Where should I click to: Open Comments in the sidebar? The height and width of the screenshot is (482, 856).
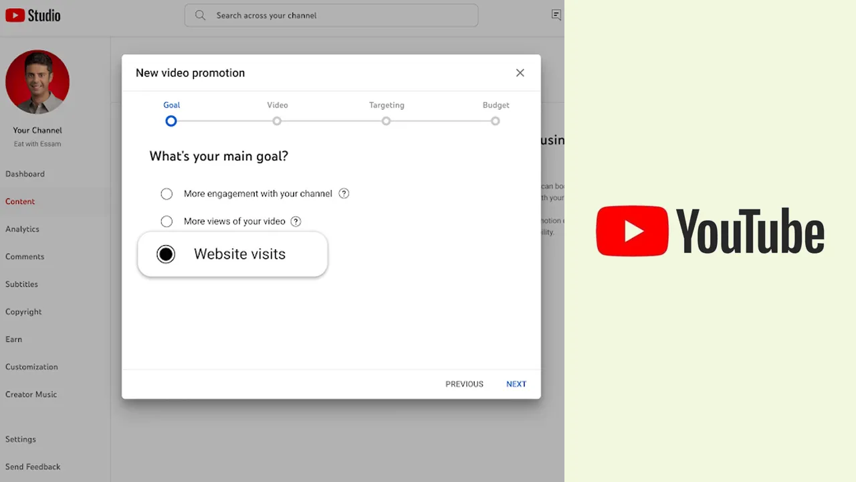25,256
